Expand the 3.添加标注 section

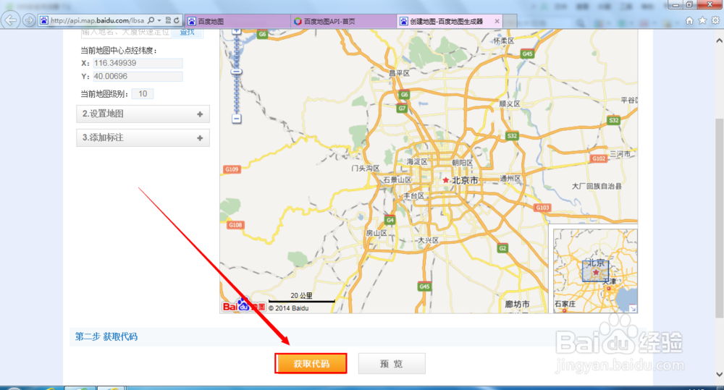(x=143, y=138)
